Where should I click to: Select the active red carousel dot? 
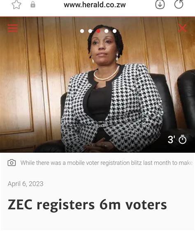98,31
